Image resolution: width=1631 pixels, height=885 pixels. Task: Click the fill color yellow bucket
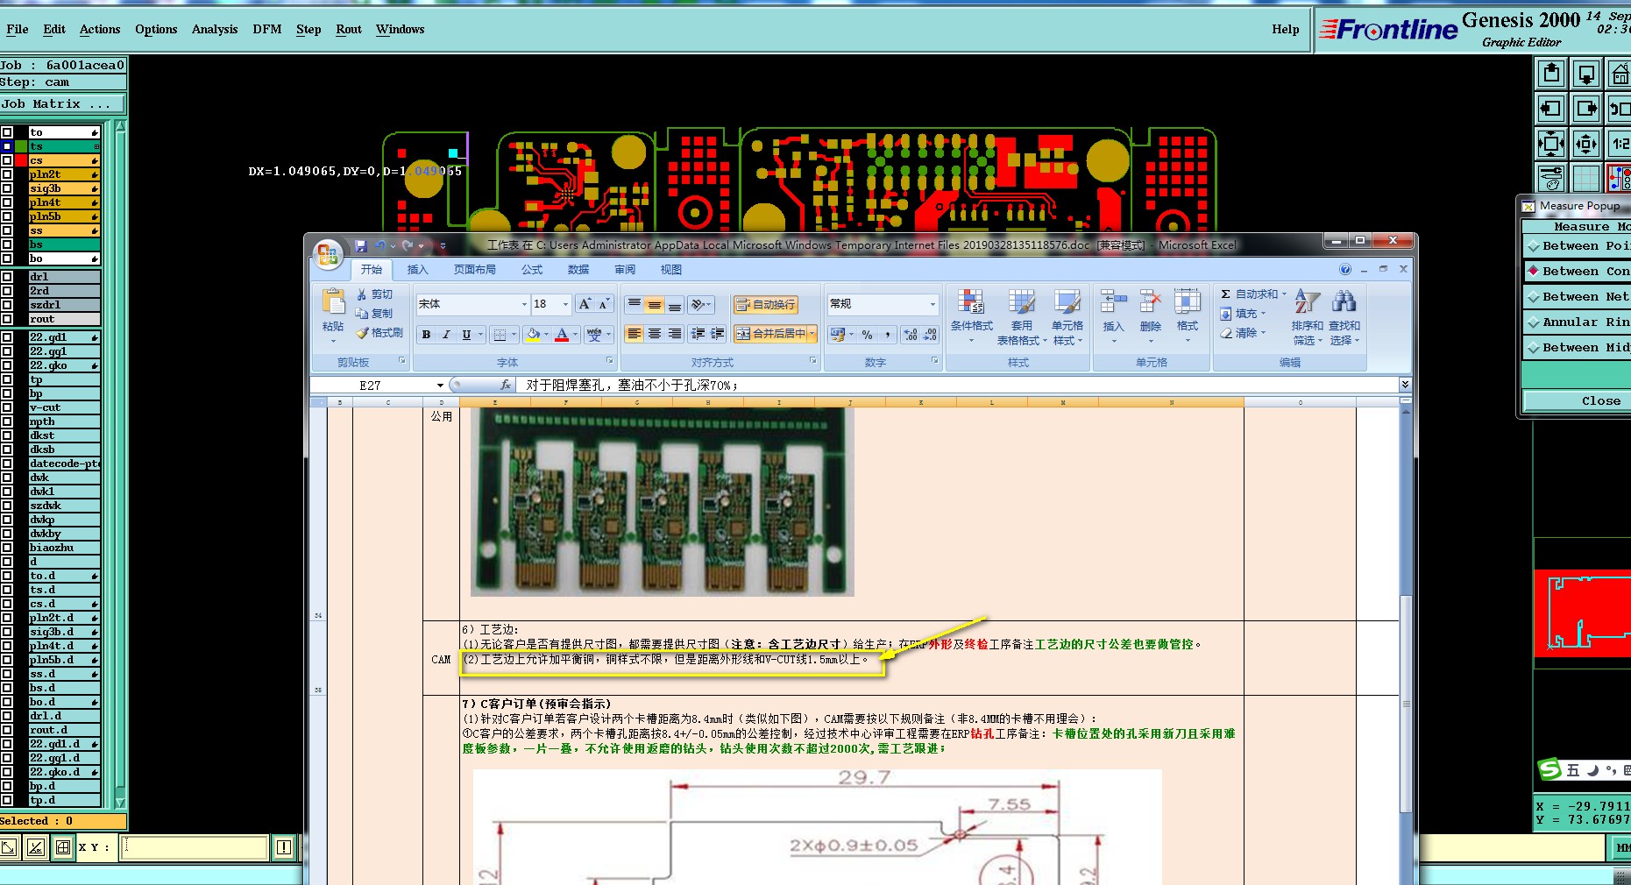tap(532, 334)
